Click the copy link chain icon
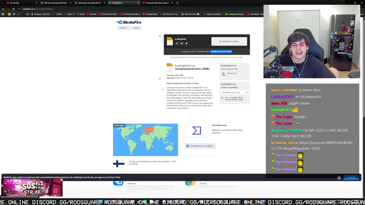 coord(182,43)
